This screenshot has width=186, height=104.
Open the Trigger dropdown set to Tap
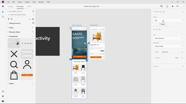pyautogui.click(x=169, y=21)
